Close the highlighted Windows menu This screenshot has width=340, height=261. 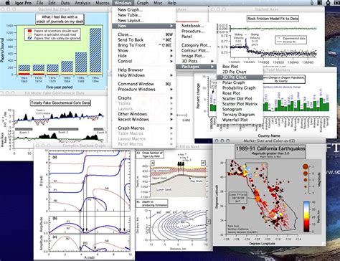coord(123,3)
